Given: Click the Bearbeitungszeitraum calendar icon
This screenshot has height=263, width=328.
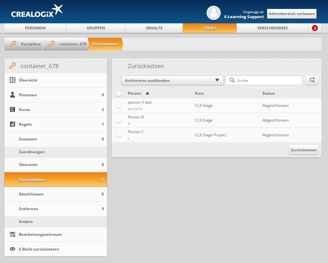Looking at the screenshot, I should 12,234.
